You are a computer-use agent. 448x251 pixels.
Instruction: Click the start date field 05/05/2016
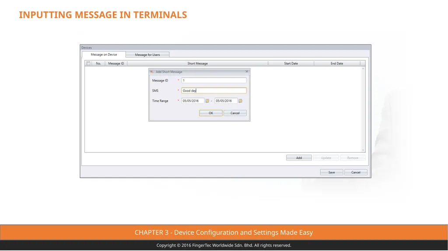pyautogui.click(x=193, y=101)
